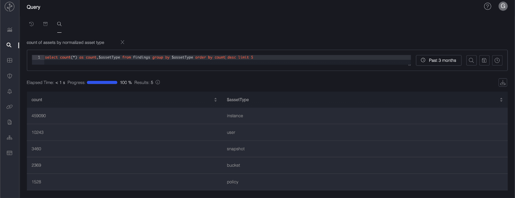Viewport: 515px width, 198px height.
Task: Click the '$assetType' column header
Action: (x=238, y=100)
